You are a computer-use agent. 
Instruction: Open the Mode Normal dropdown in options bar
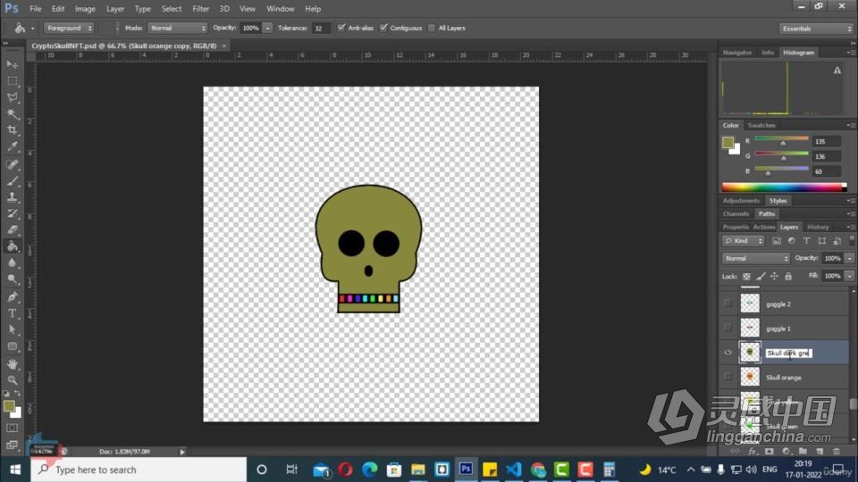[177, 28]
